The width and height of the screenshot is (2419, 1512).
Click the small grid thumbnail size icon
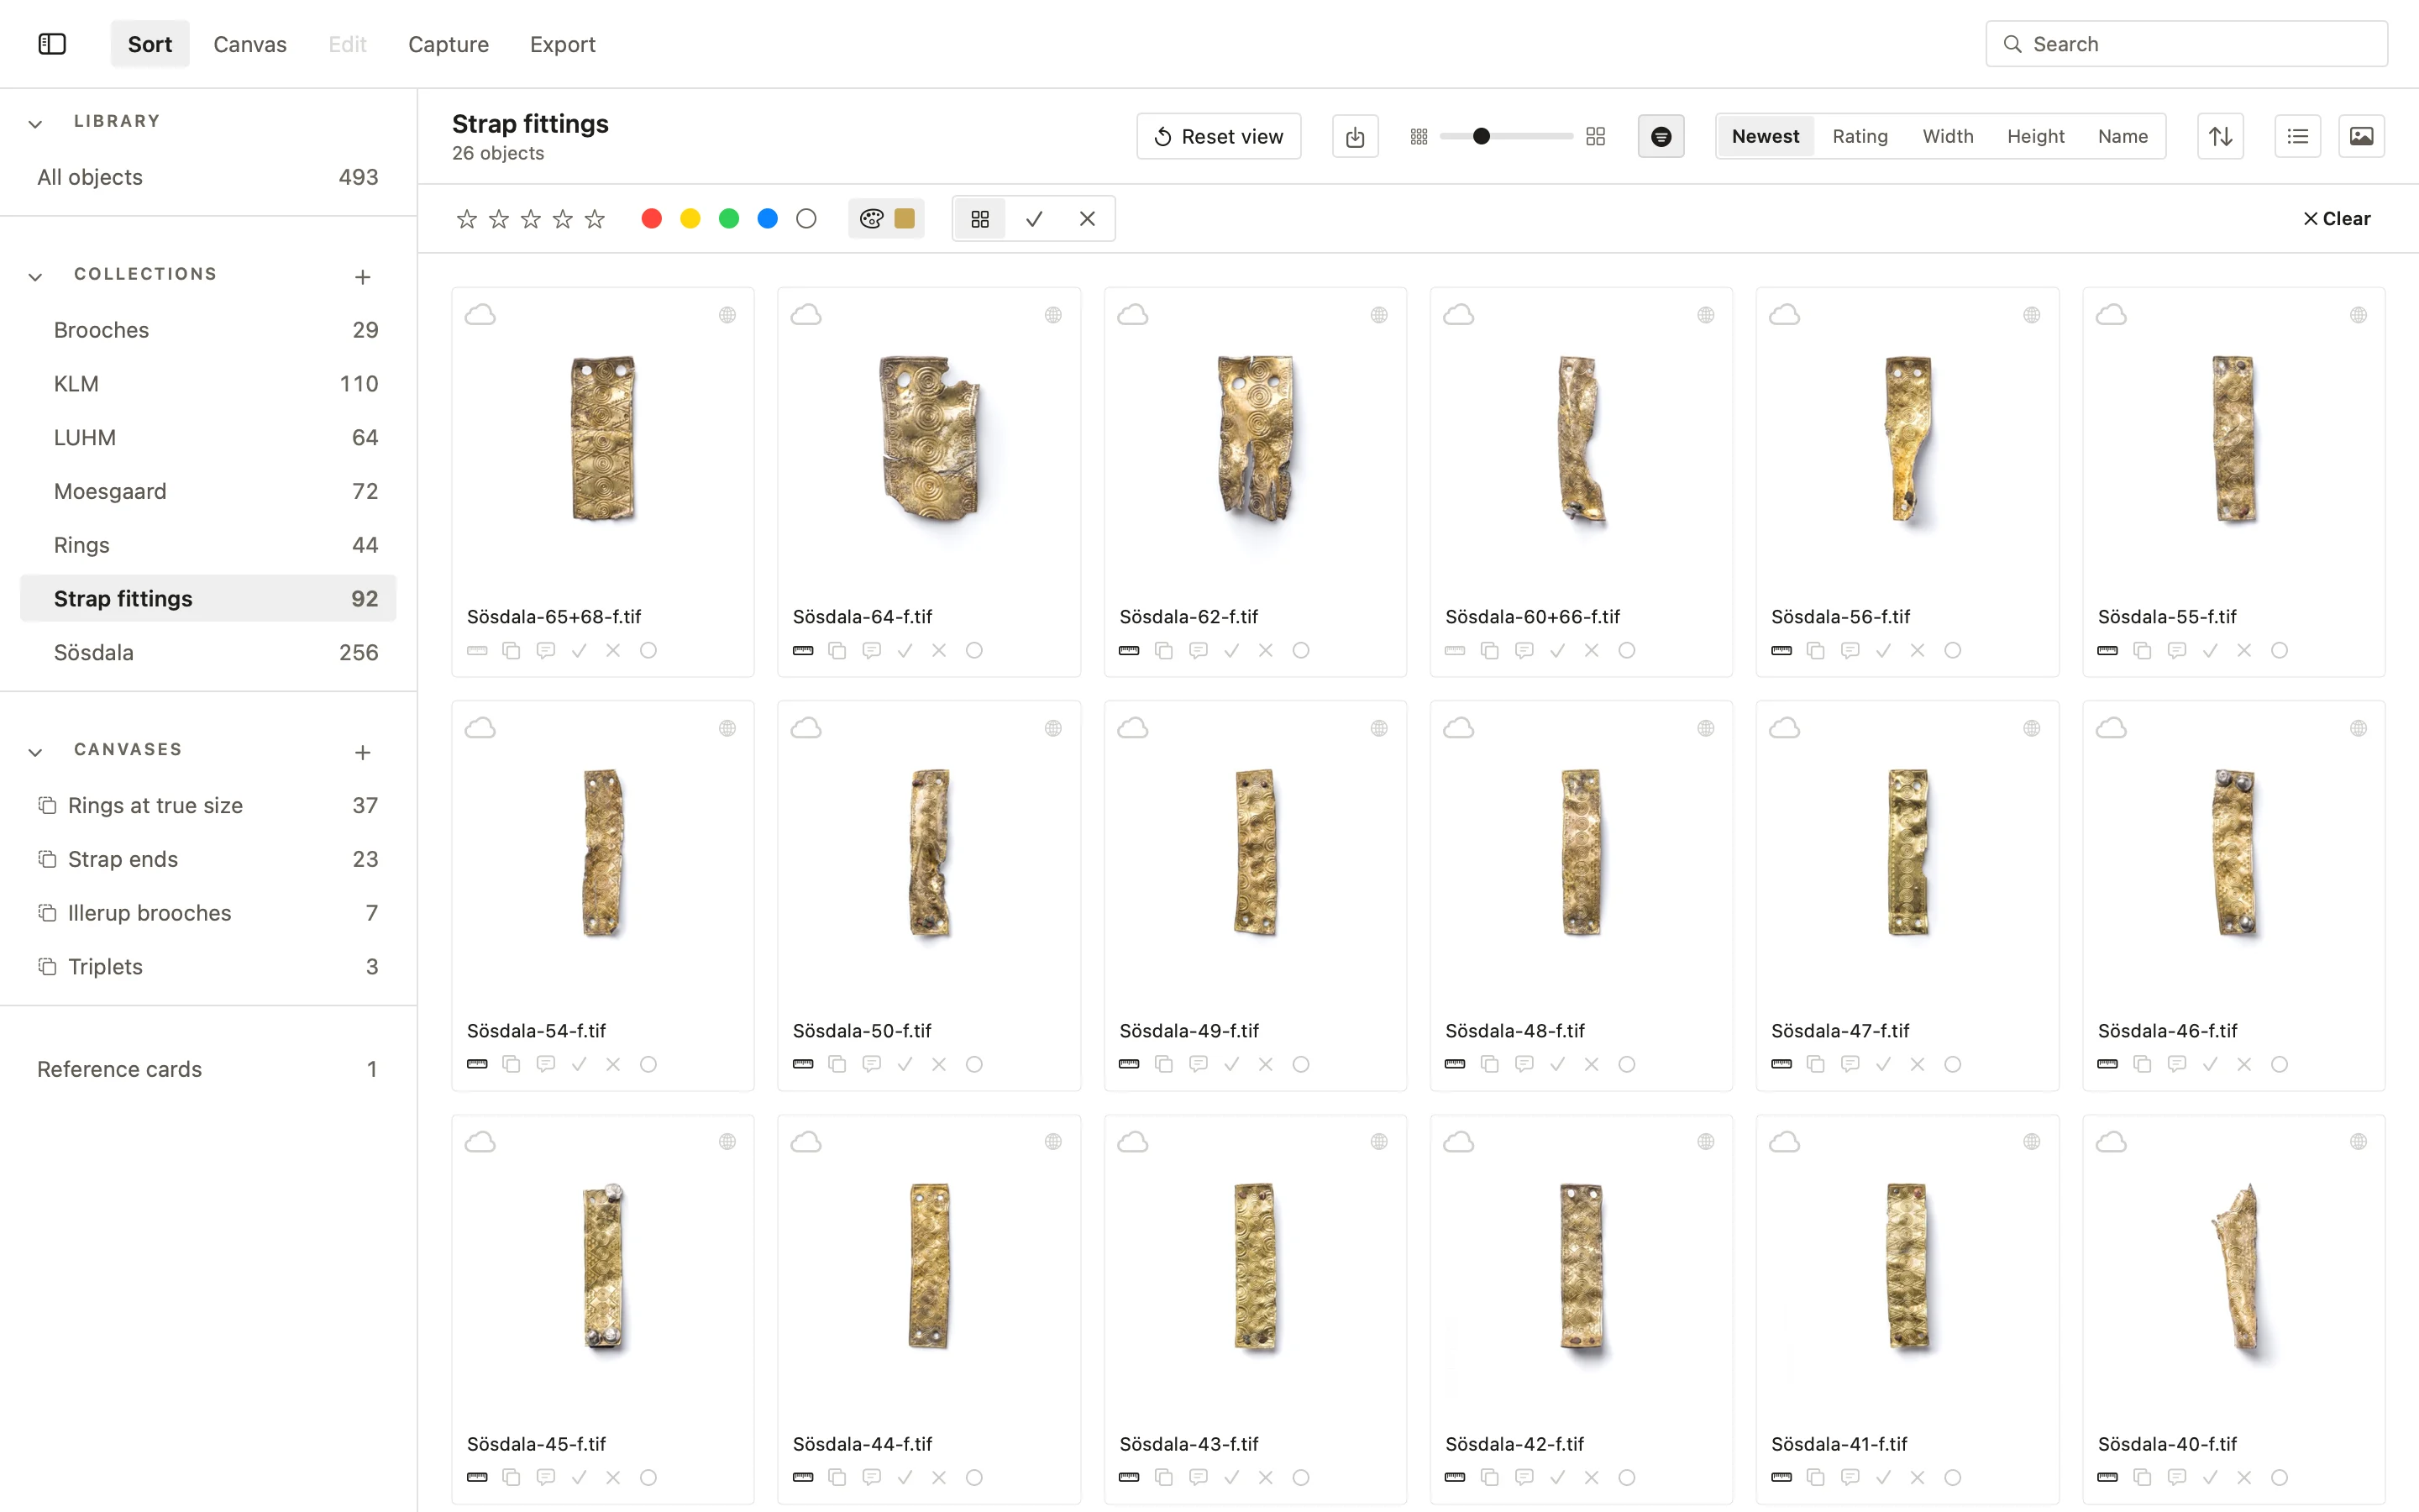[1419, 136]
